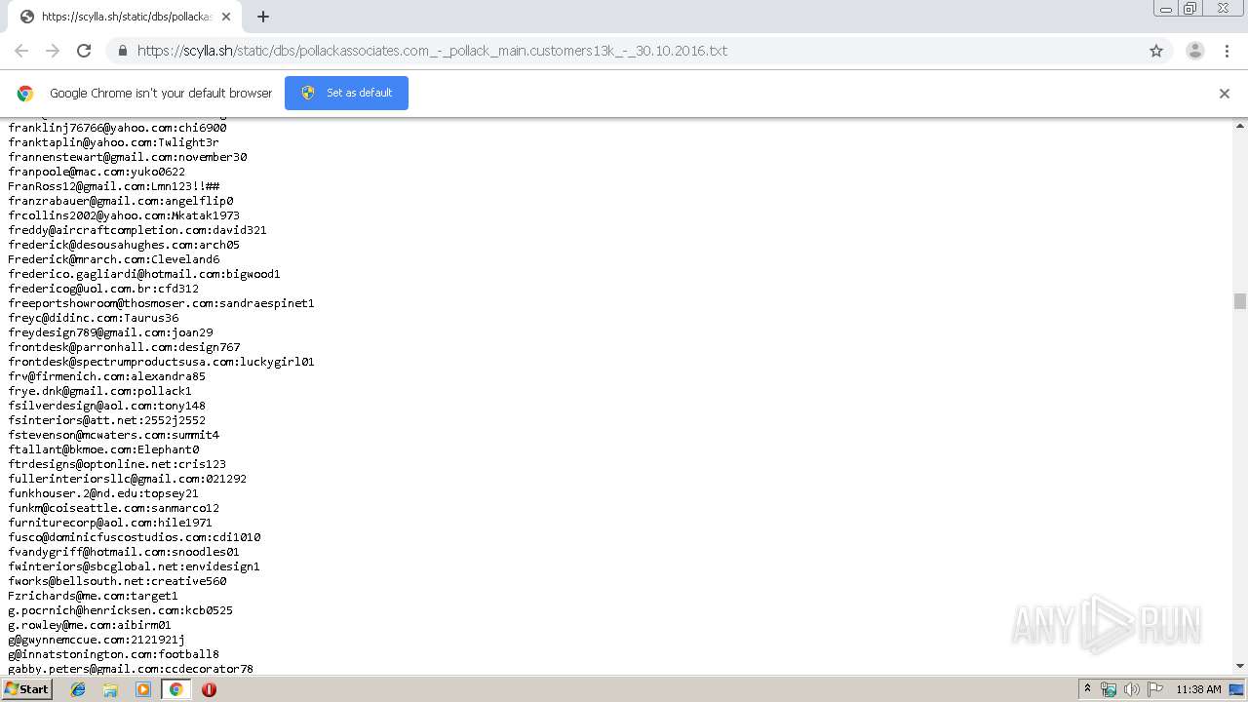Click the taskbar clock showing 11:38 AM
The height and width of the screenshot is (702, 1248).
click(1198, 689)
